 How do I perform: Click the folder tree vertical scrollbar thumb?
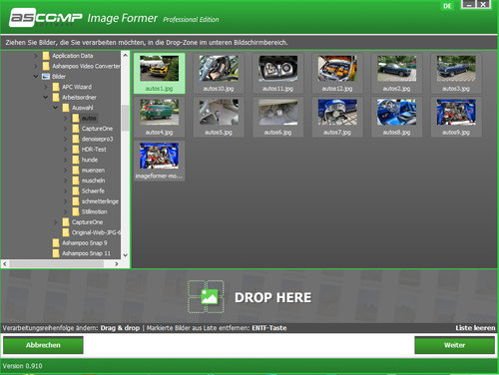click(x=125, y=118)
